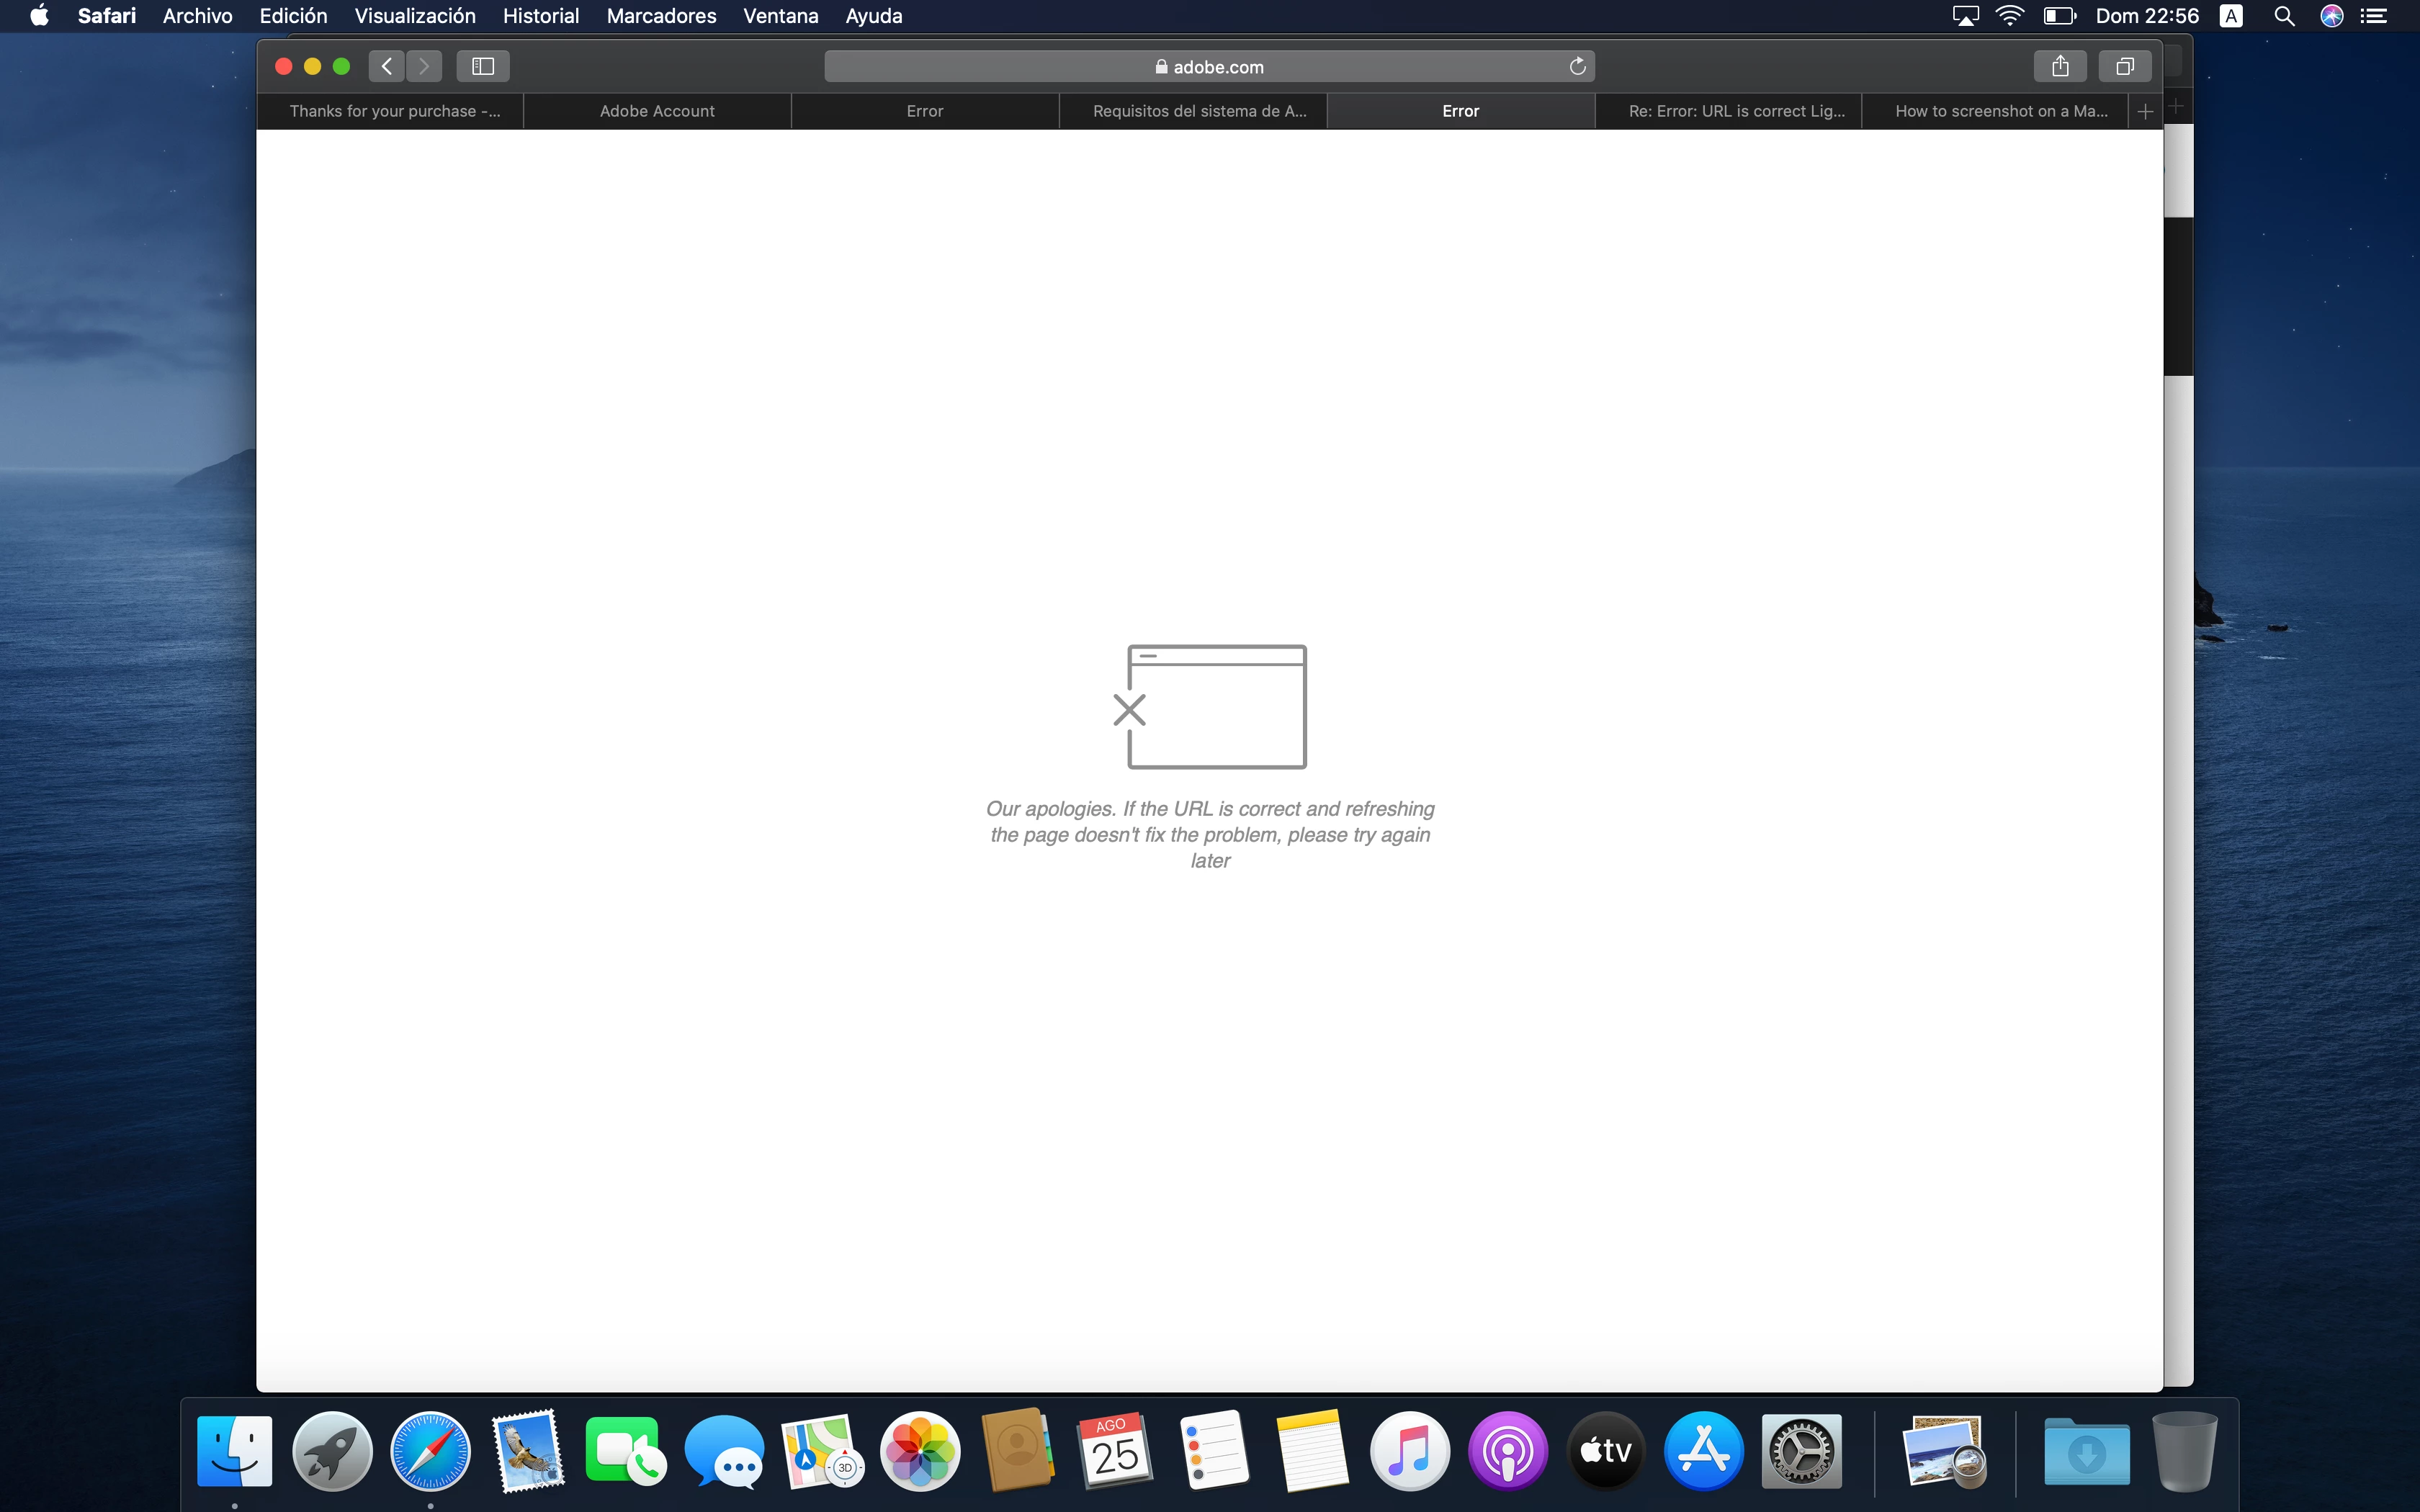Click the Safari reload page icon
Viewport: 2420px width, 1512px height.
[x=1577, y=66]
